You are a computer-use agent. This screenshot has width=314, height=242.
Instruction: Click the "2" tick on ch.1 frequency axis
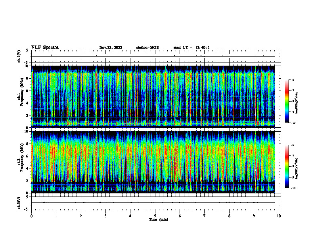[x=28, y=115]
